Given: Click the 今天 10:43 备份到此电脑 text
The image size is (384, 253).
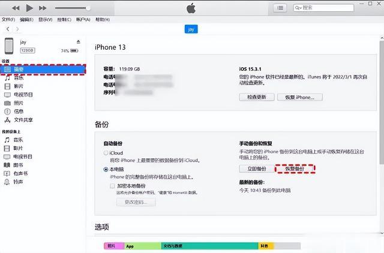Looking at the screenshot, I should click(265, 191).
